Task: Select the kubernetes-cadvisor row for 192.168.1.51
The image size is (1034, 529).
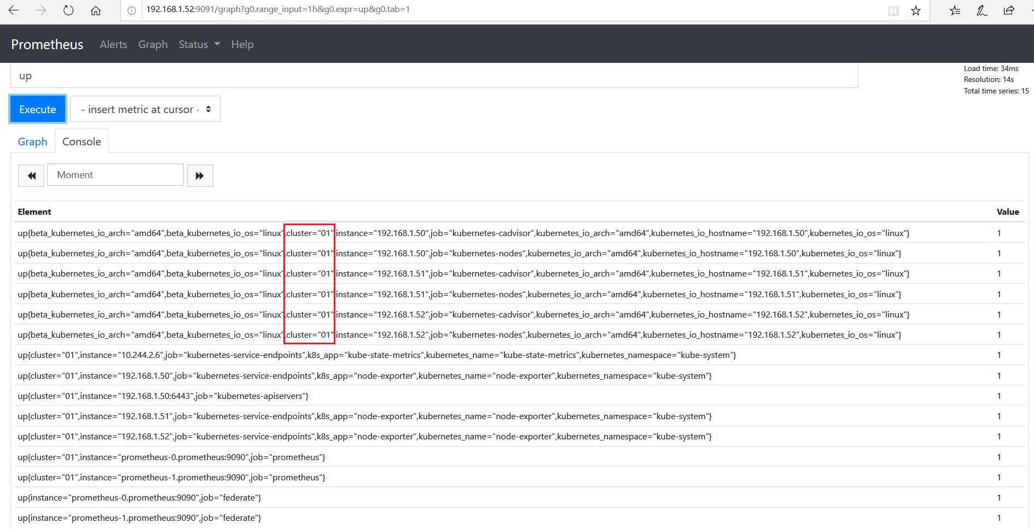Action: 519,273
